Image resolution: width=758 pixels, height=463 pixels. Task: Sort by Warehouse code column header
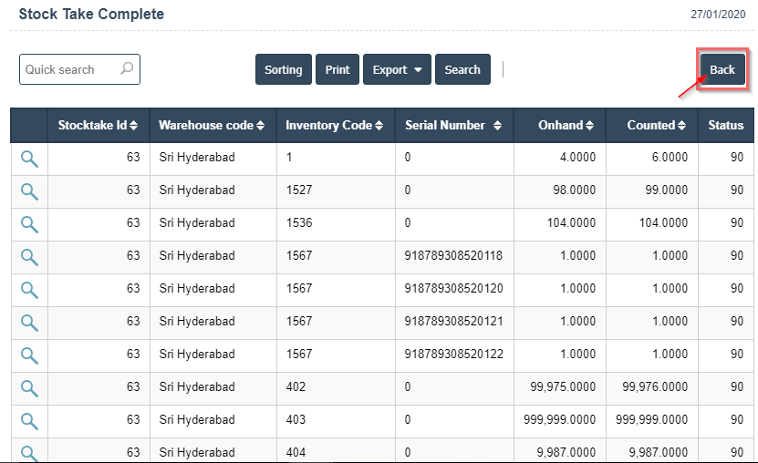(x=211, y=126)
